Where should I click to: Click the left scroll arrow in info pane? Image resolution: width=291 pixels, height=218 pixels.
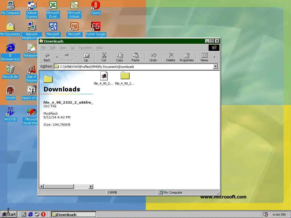click(x=41, y=186)
